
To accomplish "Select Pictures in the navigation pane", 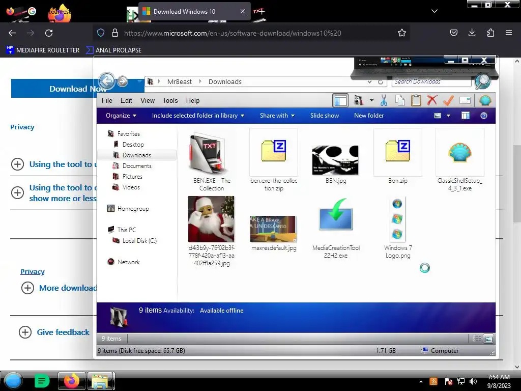I will (132, 177).
